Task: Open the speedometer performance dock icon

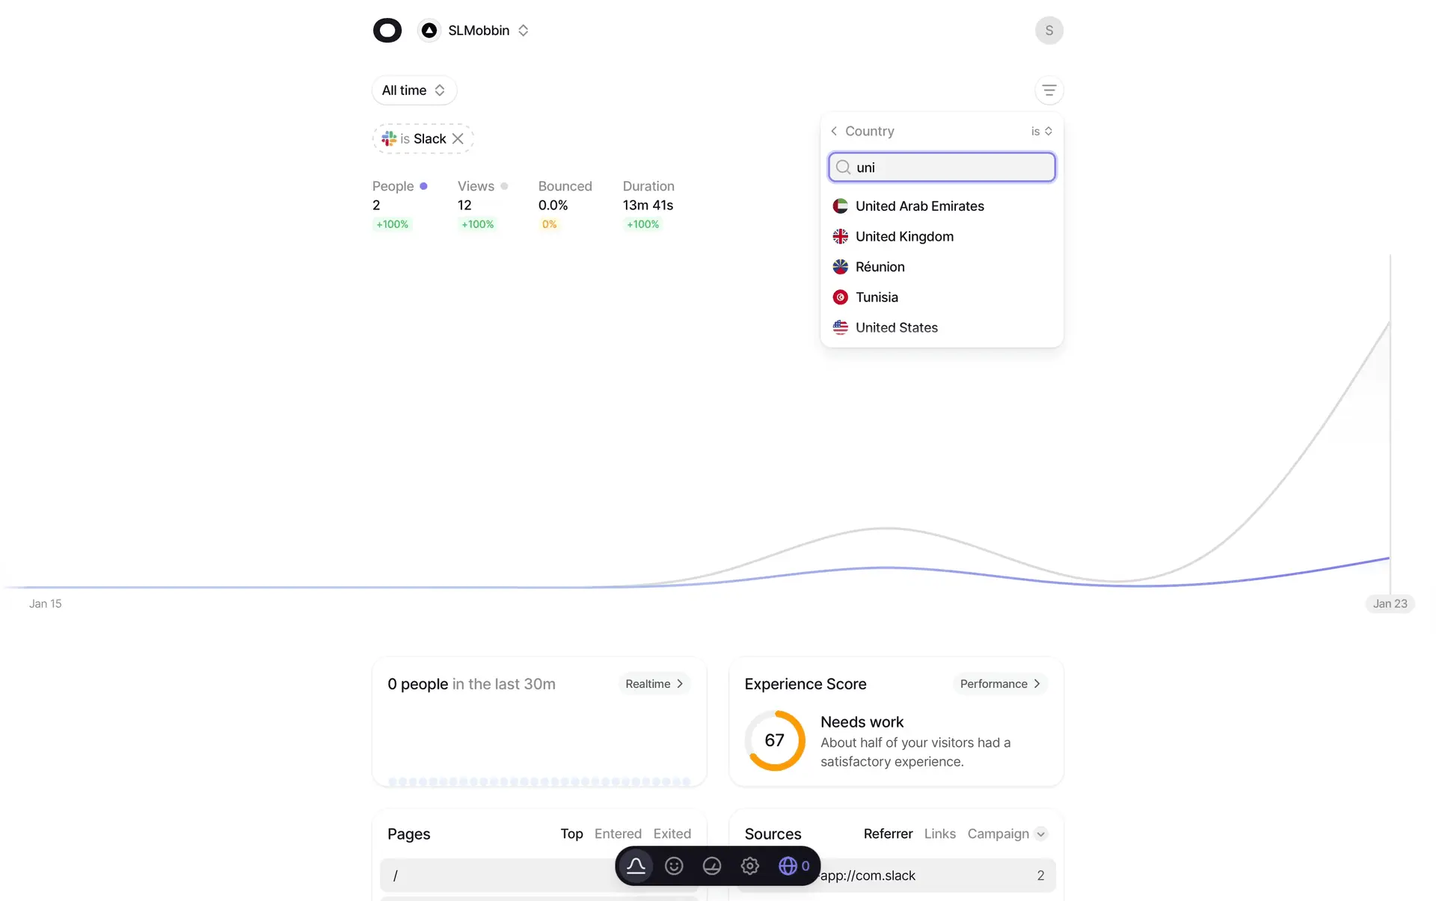Action: click(x=712, y=866)
